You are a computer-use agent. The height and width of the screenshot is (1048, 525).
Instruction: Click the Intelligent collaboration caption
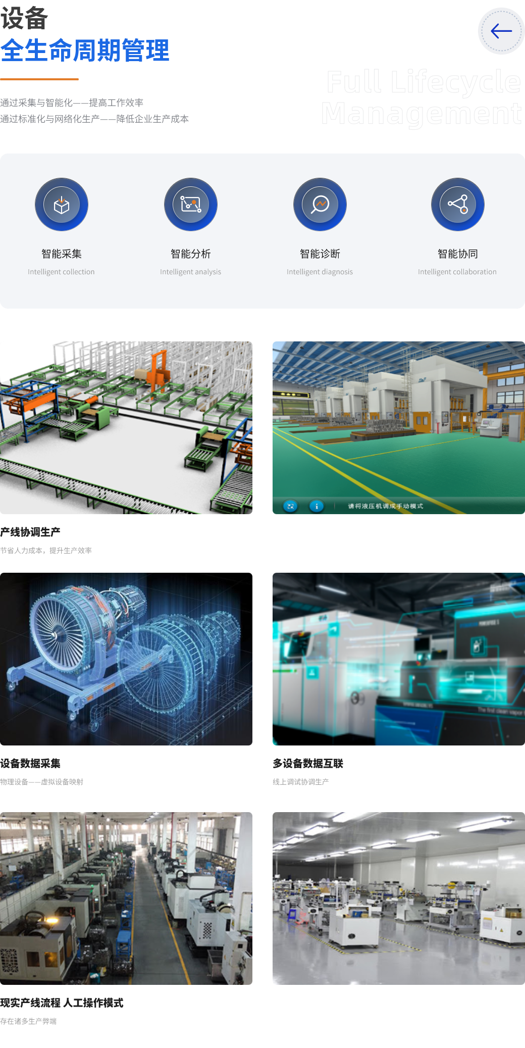(457, 272)
